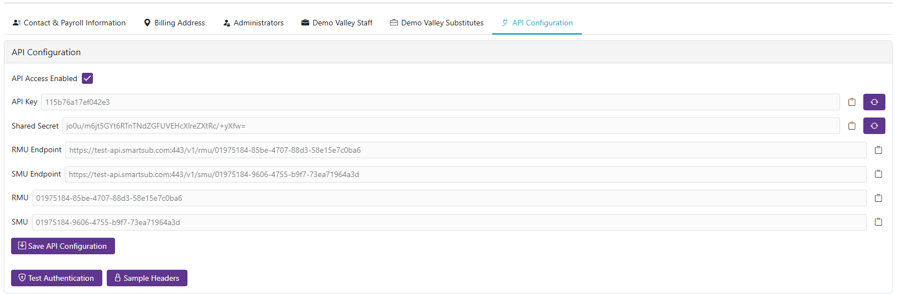Click Save API Configuration button

click(x=63, y=246)
